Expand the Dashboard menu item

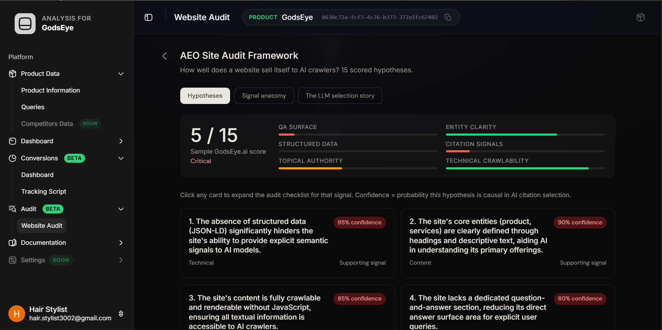click(x=121, y=141)
